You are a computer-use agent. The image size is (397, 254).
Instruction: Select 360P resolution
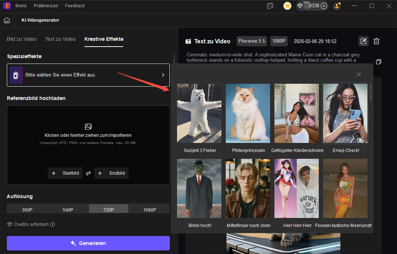tap(27, 210)
